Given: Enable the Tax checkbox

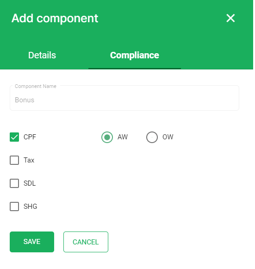Looking at the screenshot, I should pos(14,160).
